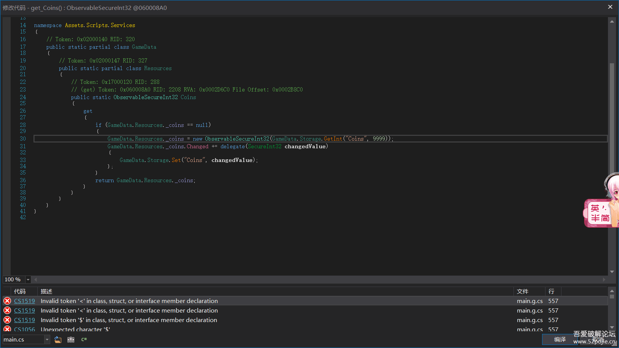Click the horizontal scrollbar right arrow
The width and height of the screenshot is (619, 348).
604,279
